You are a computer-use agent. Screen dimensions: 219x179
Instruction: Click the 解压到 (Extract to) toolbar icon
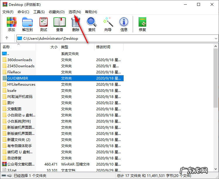click(27, 22)
